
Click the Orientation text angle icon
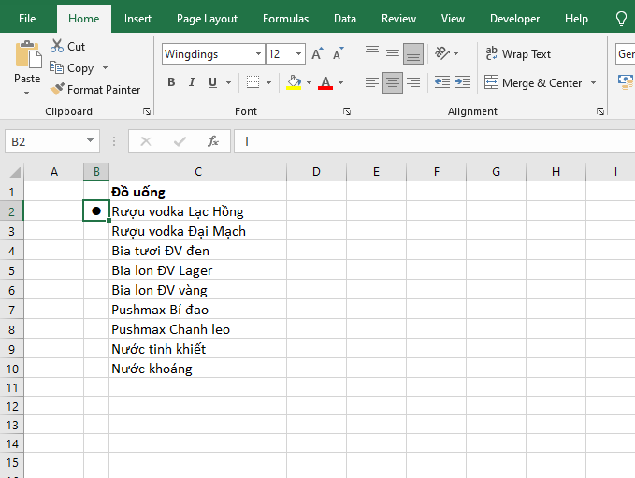pyautogui.click(x=444, y=53)
